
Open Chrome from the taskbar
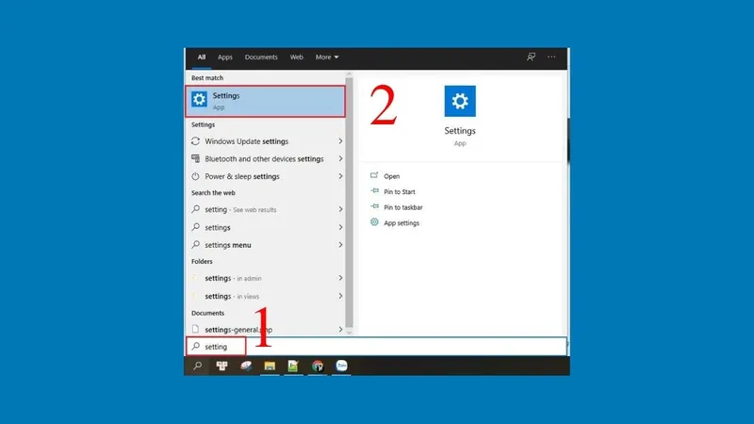pos(317,366)
